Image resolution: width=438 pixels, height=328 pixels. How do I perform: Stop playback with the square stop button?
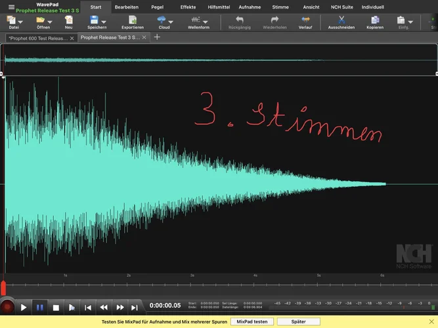(56, 307)
